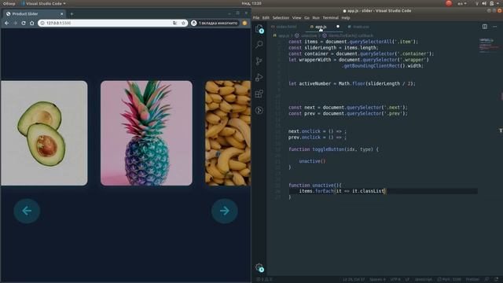
Task: Open the system power menu icon
Action: point(492,3)
